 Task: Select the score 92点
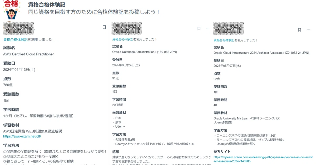click(x=217, y=79)
